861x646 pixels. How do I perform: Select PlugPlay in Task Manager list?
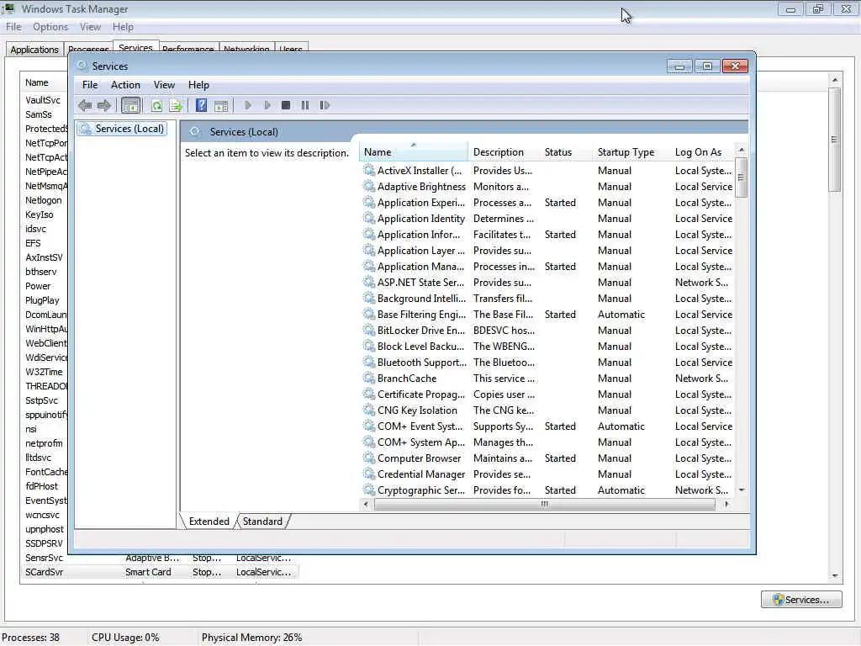42,300
